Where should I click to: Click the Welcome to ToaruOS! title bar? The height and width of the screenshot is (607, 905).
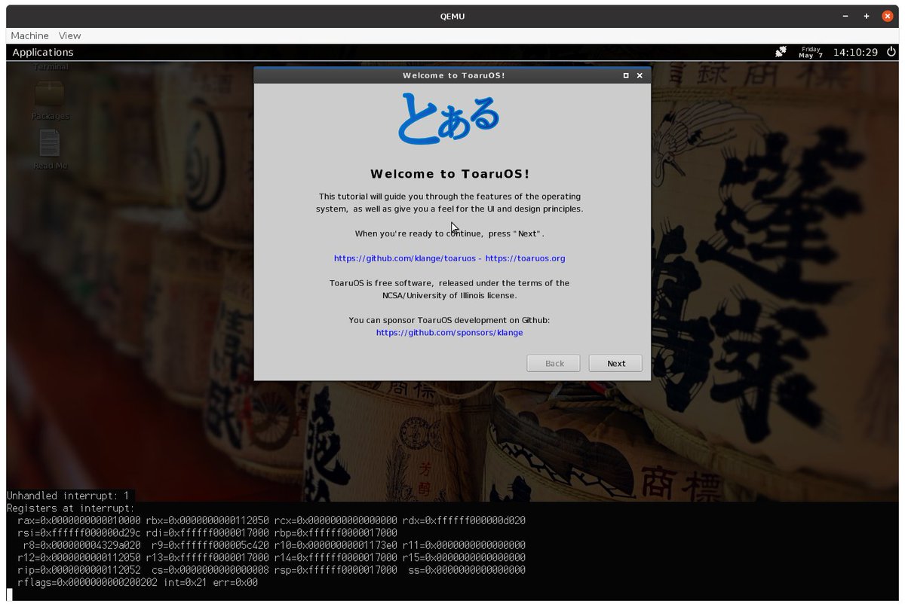point(452,75)
